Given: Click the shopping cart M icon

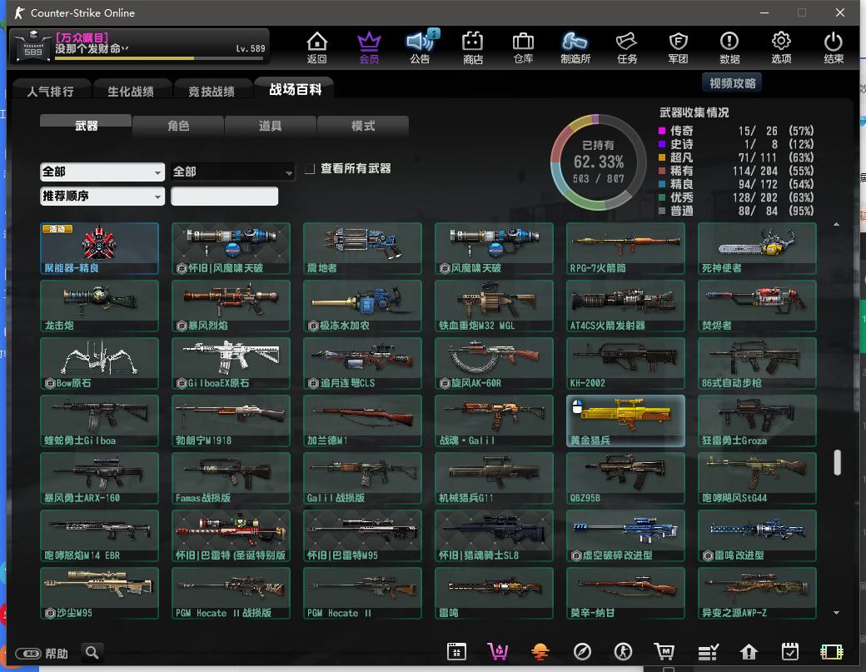Looking at the screenshot, I should click(x=664, y=652).
